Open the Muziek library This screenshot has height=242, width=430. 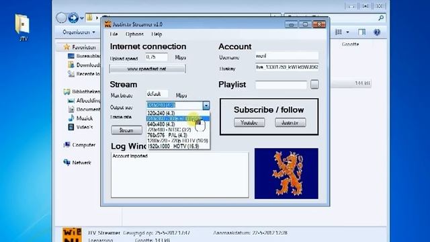click(x=85, y=118)
